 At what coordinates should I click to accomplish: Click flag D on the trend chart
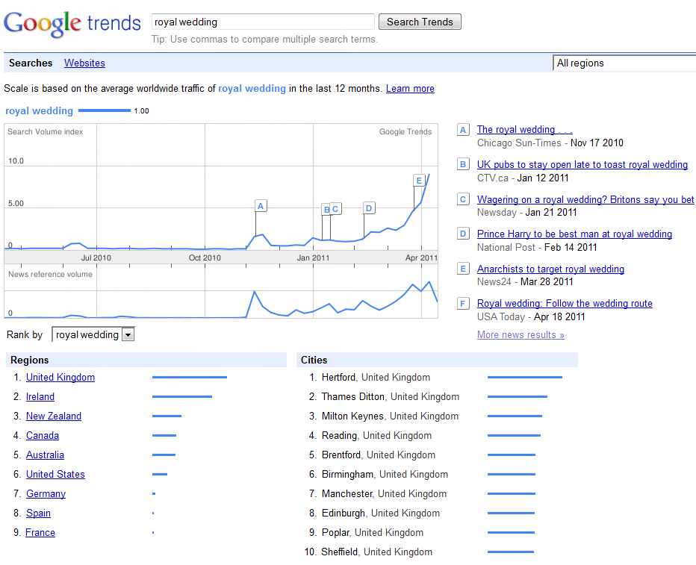tap(368, 207)
